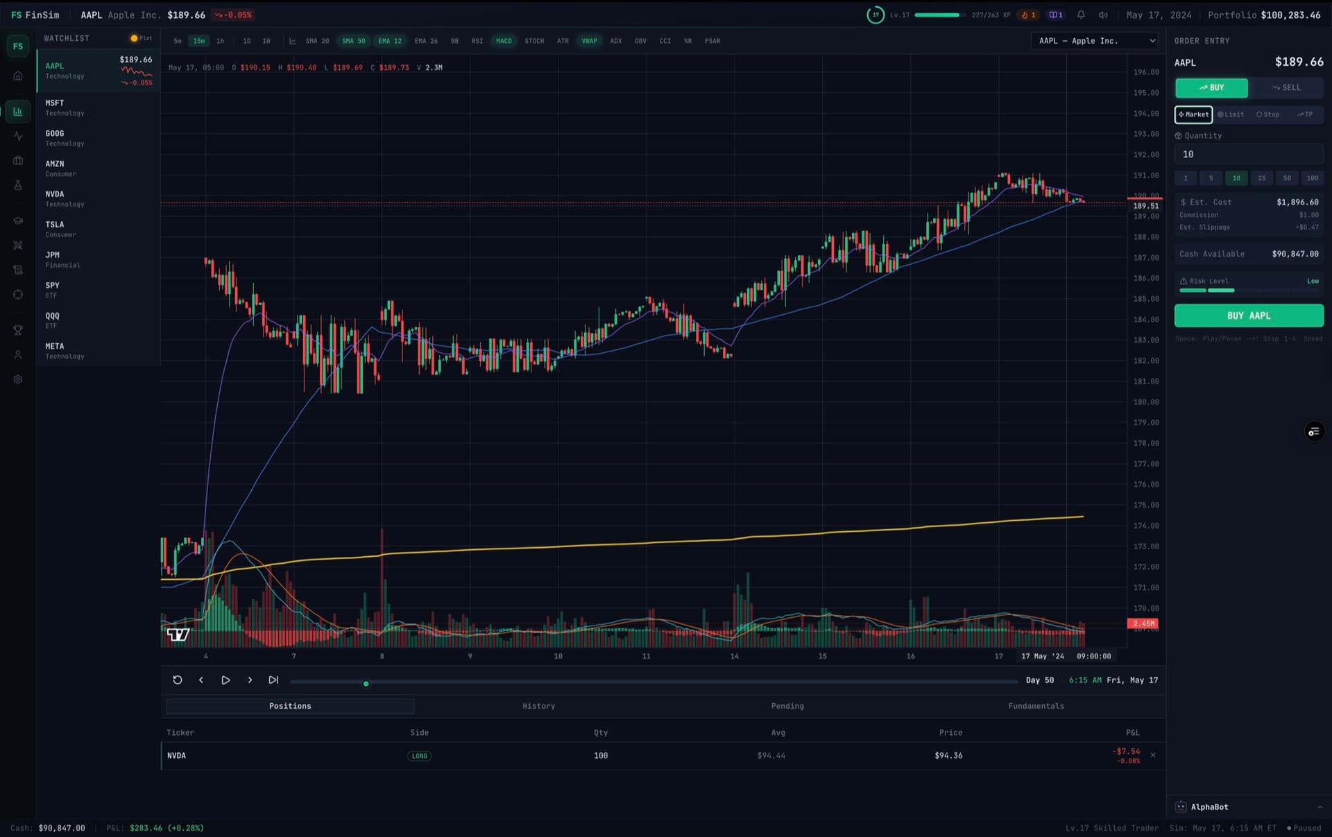1332x837 pixels.
Task: Open the trophy achievements icon
Action: coord(18,330)
